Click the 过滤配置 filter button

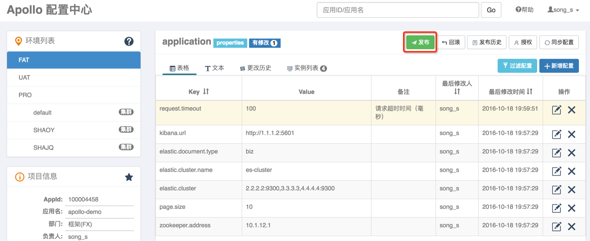click(517, 66)
